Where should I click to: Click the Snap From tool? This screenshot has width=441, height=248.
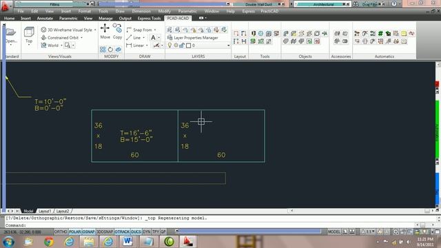[x=139, y=30]
